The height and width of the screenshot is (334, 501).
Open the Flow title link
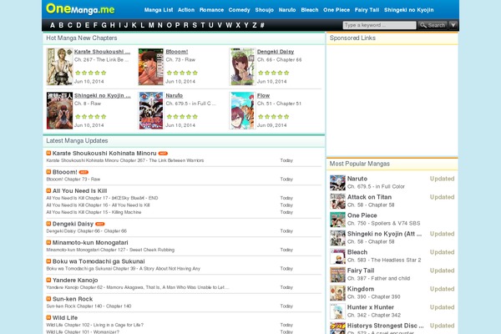pos(263,95)
